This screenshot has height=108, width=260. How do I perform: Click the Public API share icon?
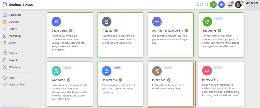point(157,71)
